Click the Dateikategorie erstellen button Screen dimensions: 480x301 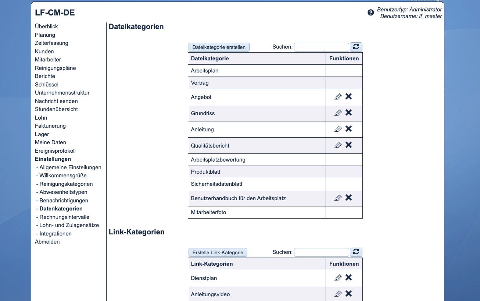pos(219,47)
